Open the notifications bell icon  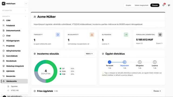163,5
